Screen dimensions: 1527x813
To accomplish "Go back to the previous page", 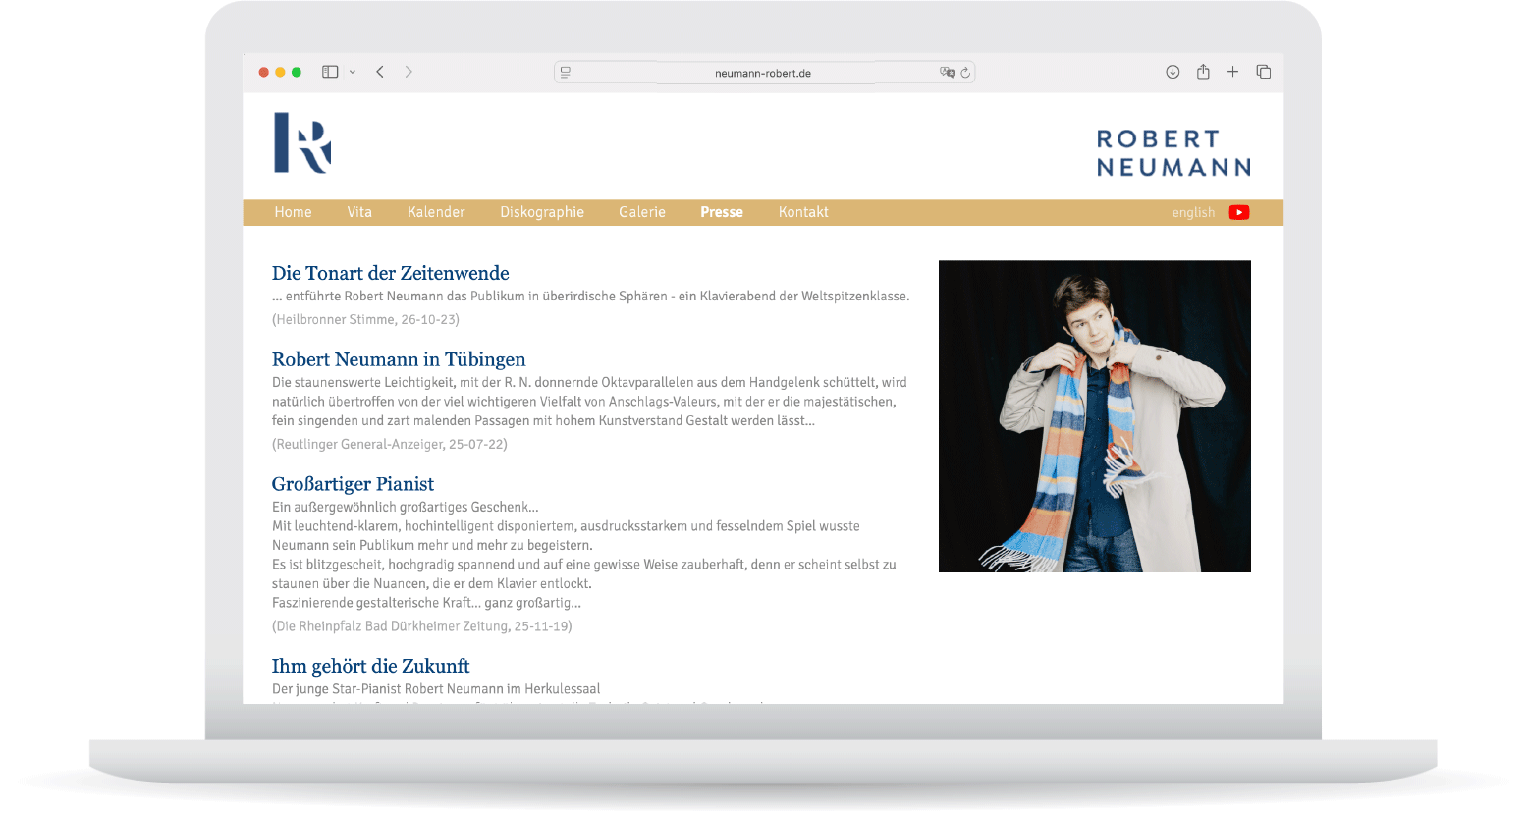I will (x=380, y=72).
